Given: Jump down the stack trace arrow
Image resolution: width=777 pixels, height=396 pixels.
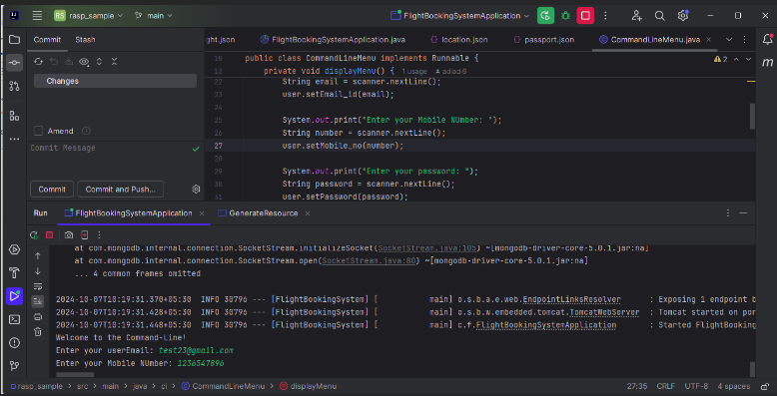Looking at the screenshot, I should coord(38,271).
